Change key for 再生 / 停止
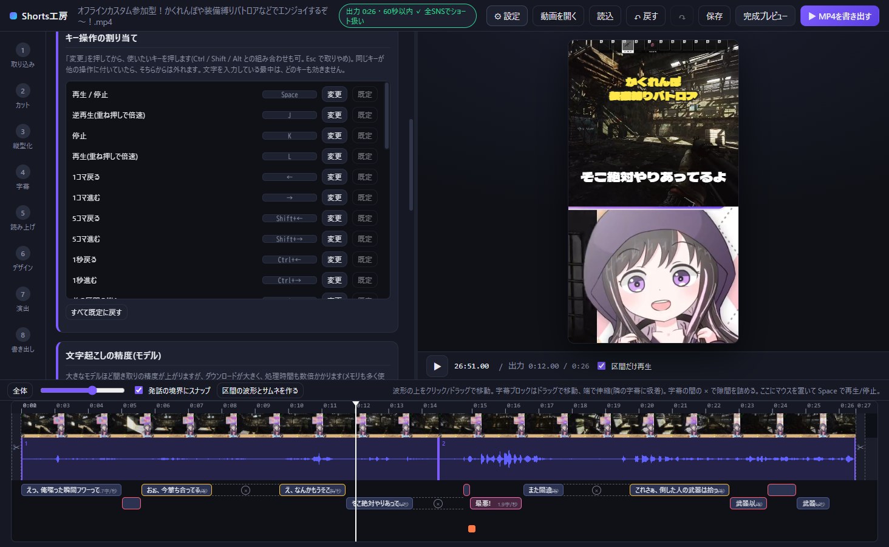Screen dimensions: 889x547 [334, 94]
